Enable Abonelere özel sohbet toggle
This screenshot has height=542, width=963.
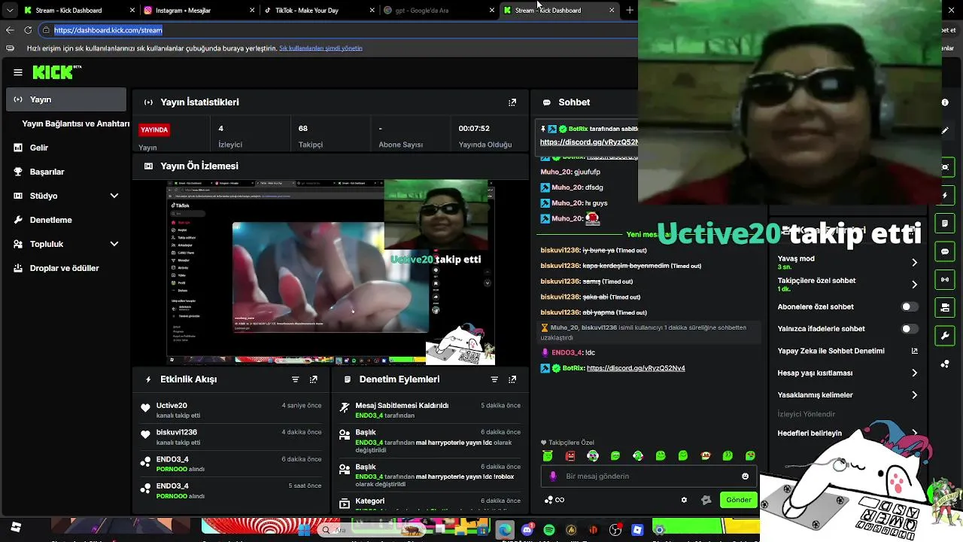(910, 307)
